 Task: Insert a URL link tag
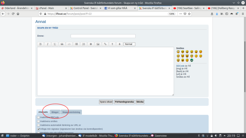tap(105, 44)
